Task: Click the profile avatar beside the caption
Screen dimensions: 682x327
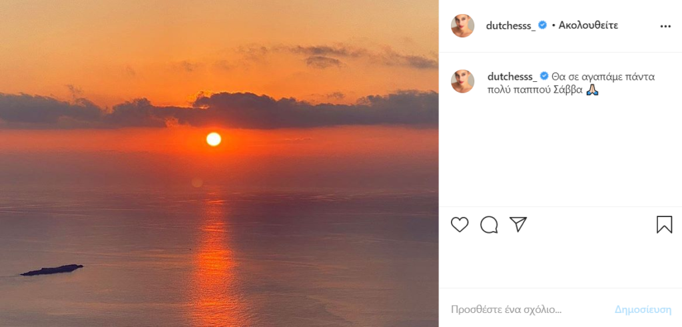Action: pos(462,81)
